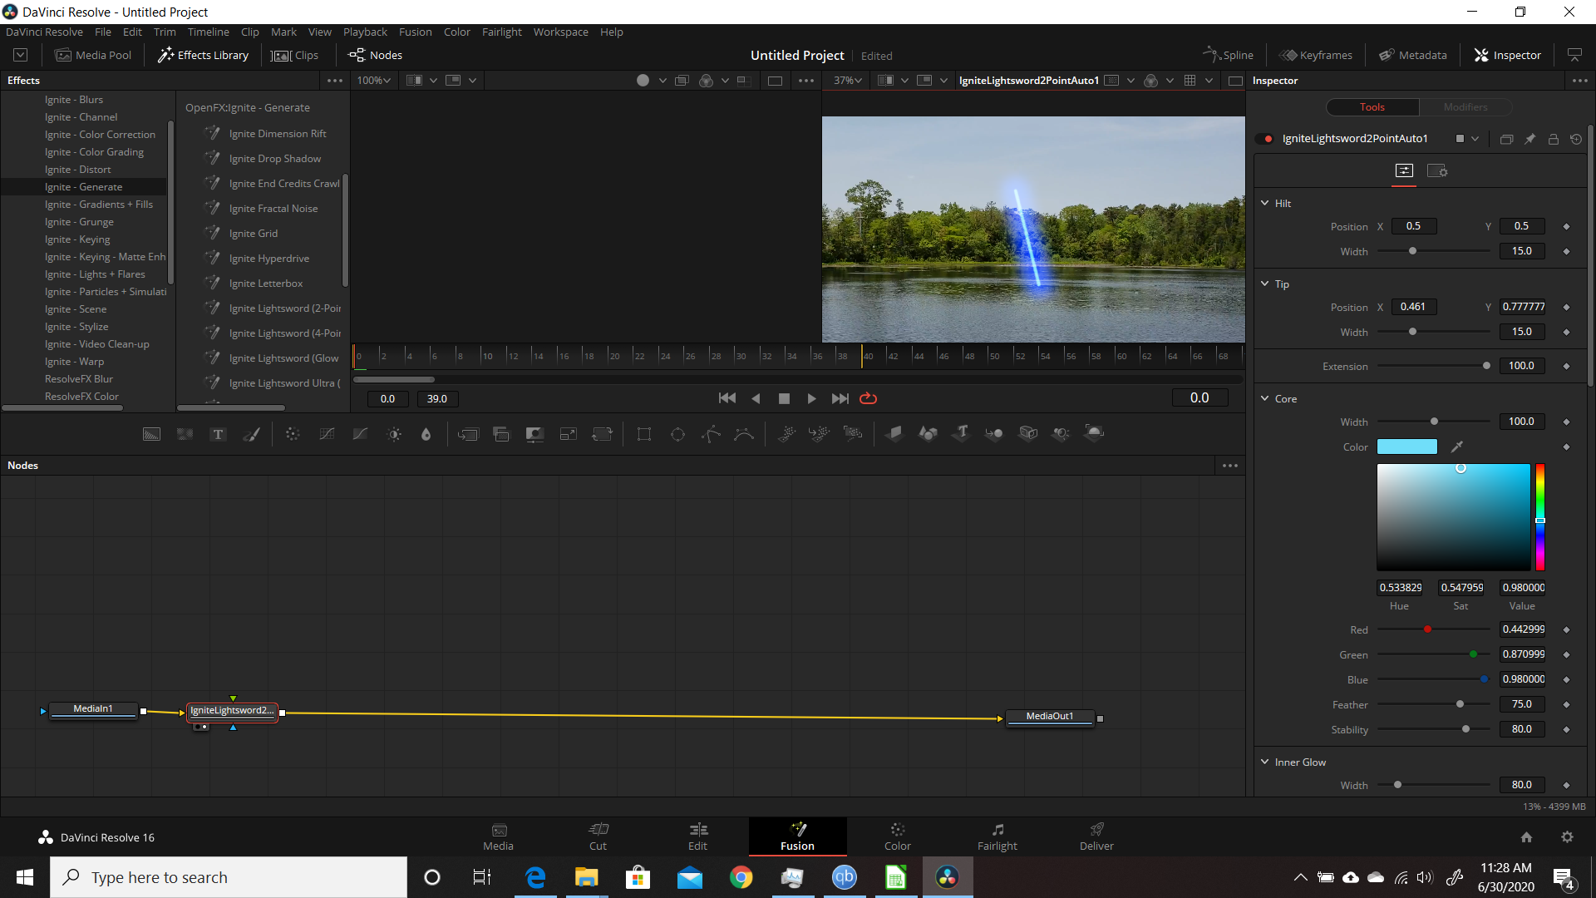
Task: Toggle the Clips panel
Action: pos(295,55)
